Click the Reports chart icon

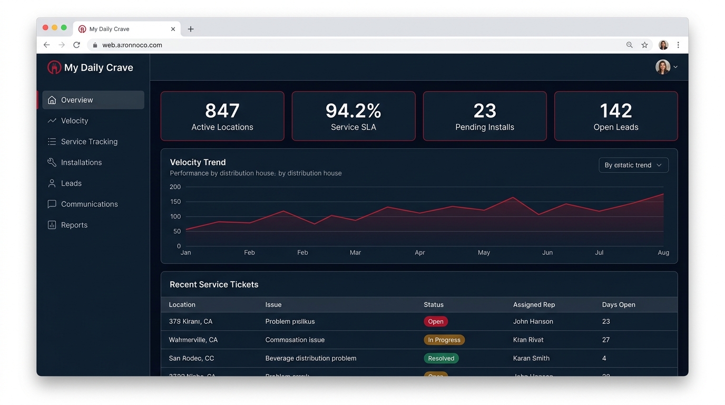pyautogui.click(x=52, y=225)
